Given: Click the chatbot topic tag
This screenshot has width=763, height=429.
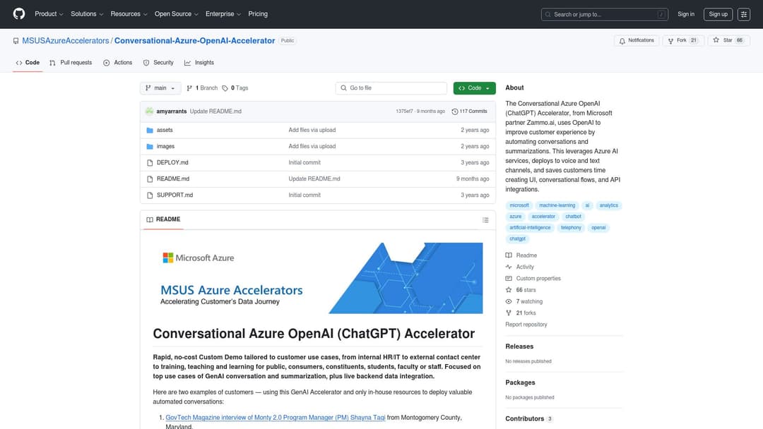Looking at the screenshot, I should point(573,217).
